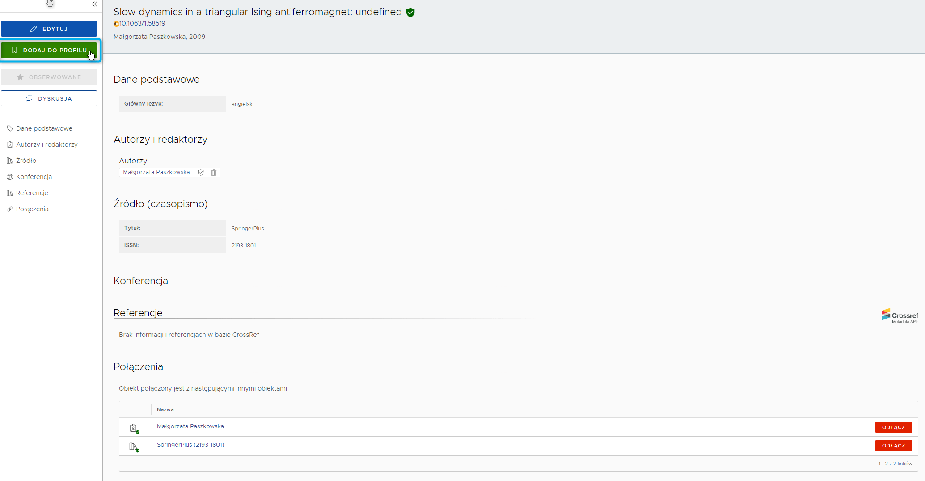Go to Autorzy i redaktorzy section

pos(46,145)
